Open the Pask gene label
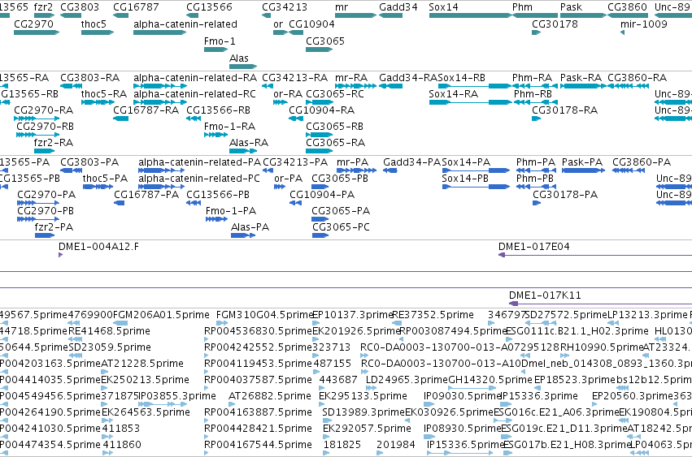This screenshot has height=457, width=692. (571, 7)
